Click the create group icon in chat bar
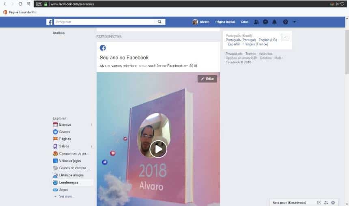The width and height of the screenshot is (349, 206). point(326,203)
